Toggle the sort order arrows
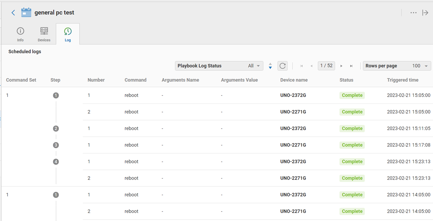Image resolution: width=433 pixels, height=221 pixels. point(270,66)
